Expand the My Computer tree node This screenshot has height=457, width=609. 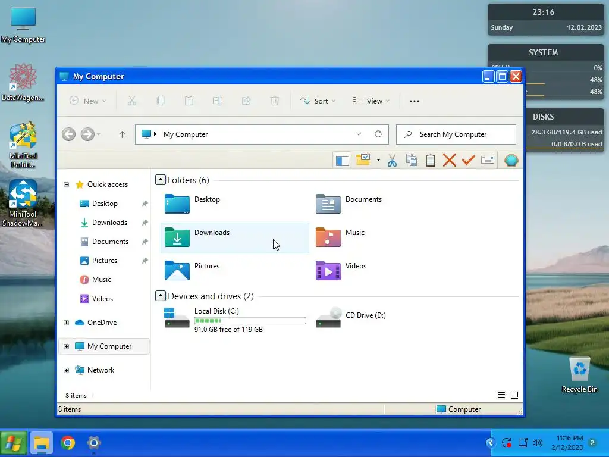tap(67, 347)
